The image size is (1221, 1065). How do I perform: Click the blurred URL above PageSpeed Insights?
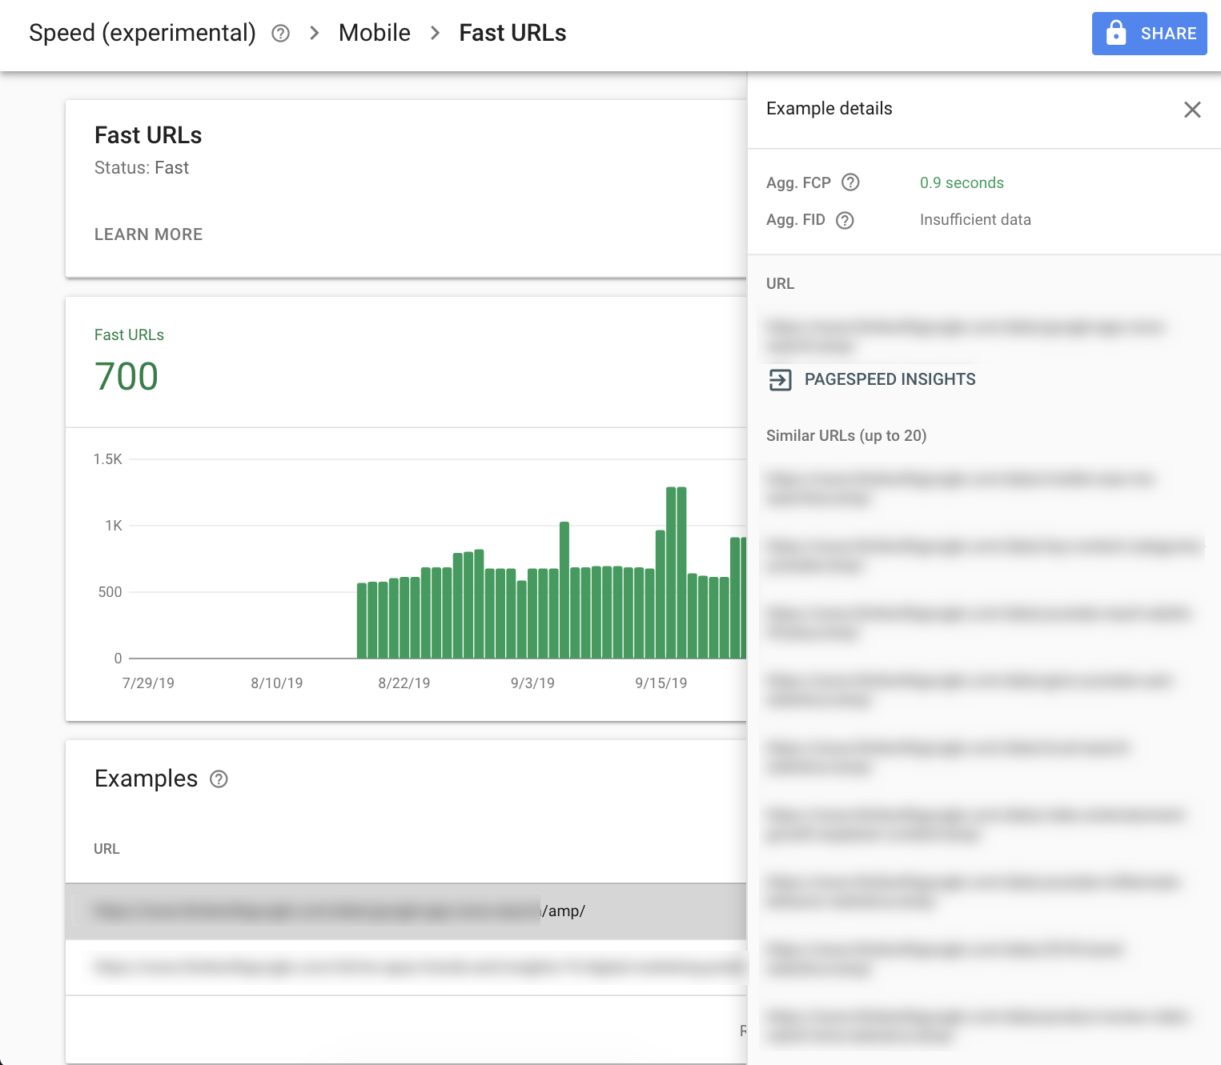(x=961, y=336)
